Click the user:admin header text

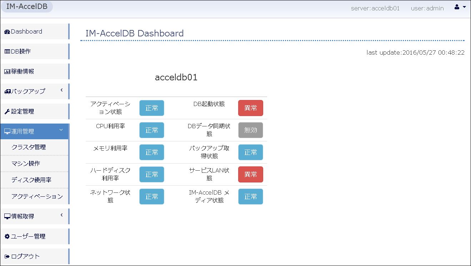point(427,8)
